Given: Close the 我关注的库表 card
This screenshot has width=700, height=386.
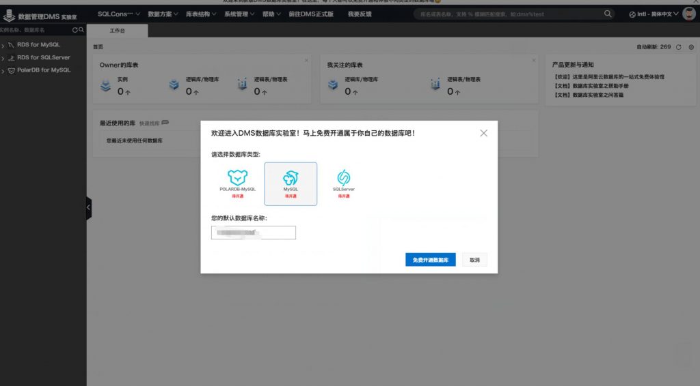Looking at the screenshot, I should click(x=533, y=60).
